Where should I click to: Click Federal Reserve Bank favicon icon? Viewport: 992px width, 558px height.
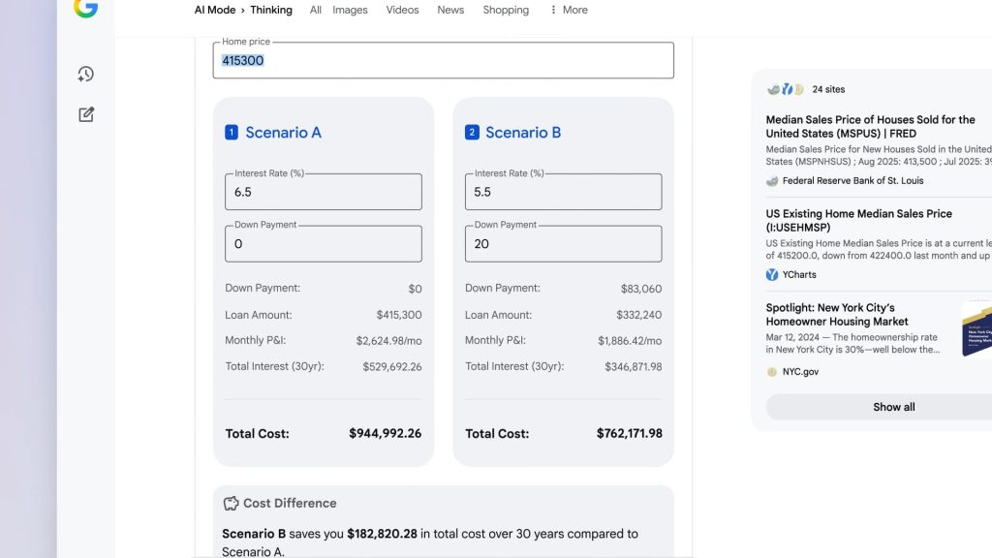click(x=772, y=181)
